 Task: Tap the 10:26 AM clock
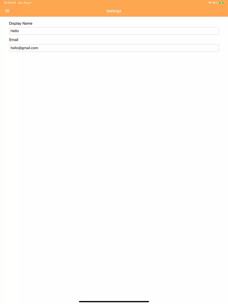[x=10, y=3]
